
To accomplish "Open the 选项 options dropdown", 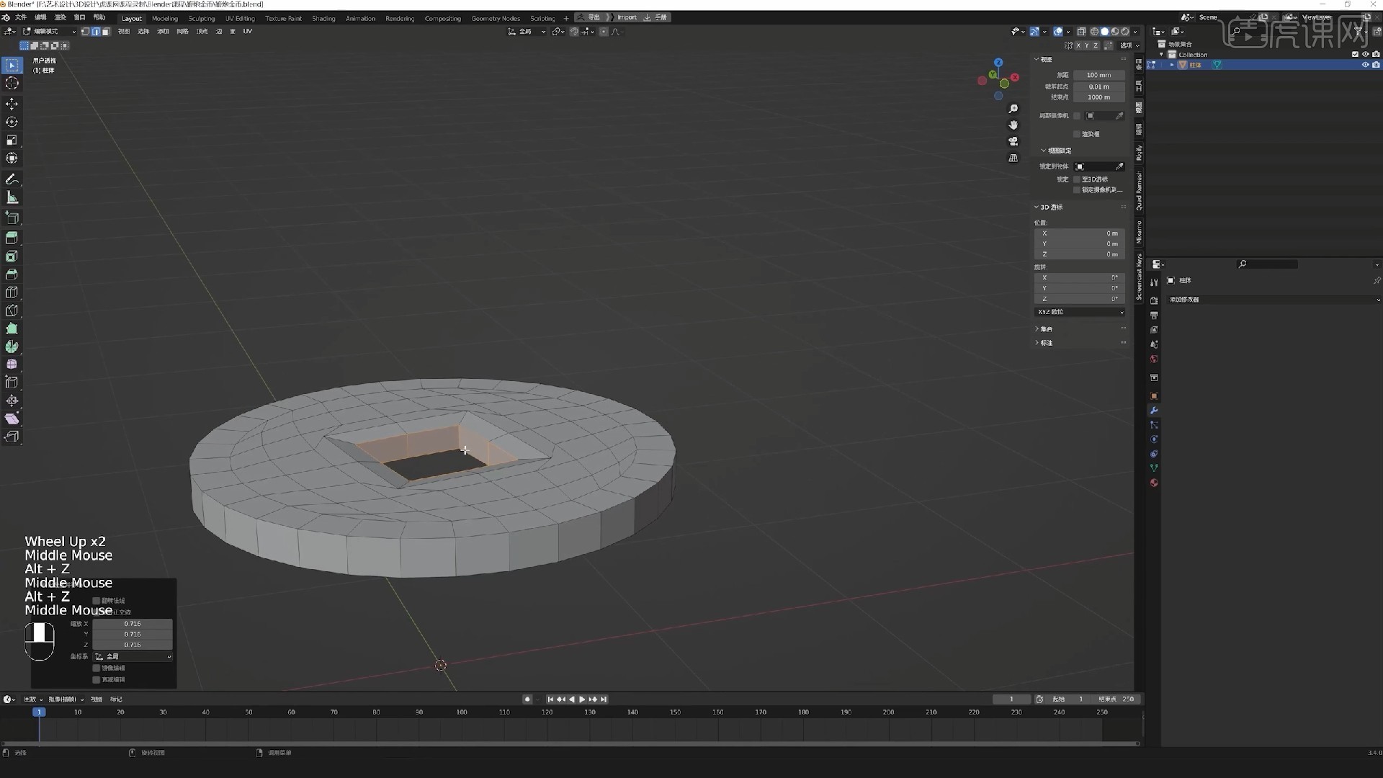I will pyautogui.click(x=1129, y=45).
